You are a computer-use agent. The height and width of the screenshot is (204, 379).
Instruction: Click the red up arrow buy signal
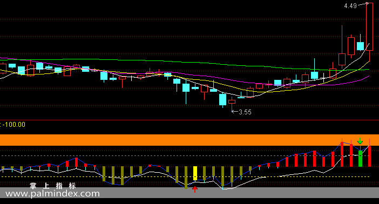(x=195, y=189)
